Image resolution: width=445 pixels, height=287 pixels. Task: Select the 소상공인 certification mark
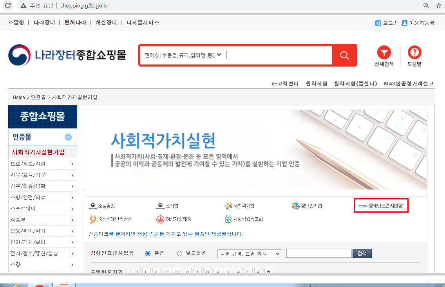pyautogui.click(x=101, y=206)
